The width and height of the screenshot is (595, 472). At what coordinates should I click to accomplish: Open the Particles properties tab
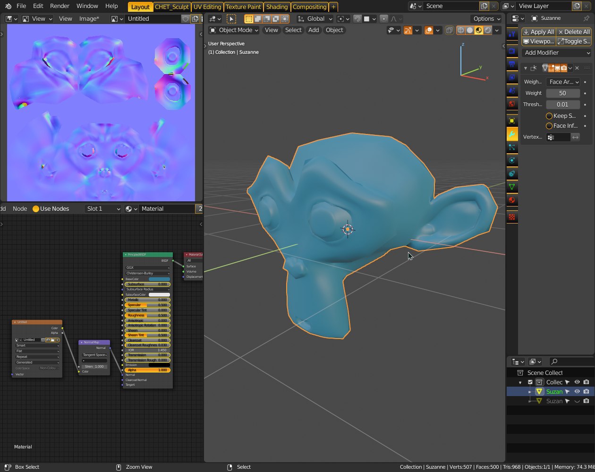point(512,148)
